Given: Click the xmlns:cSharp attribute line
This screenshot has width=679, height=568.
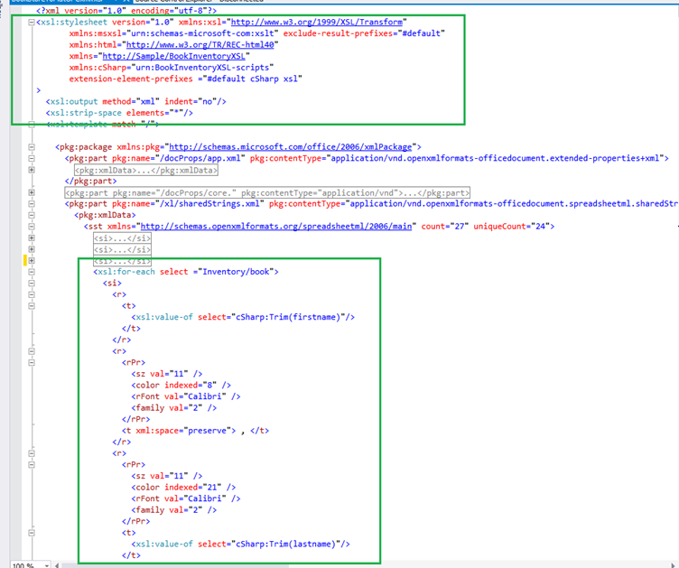Looking at the screenshot, I should point(172,68).
